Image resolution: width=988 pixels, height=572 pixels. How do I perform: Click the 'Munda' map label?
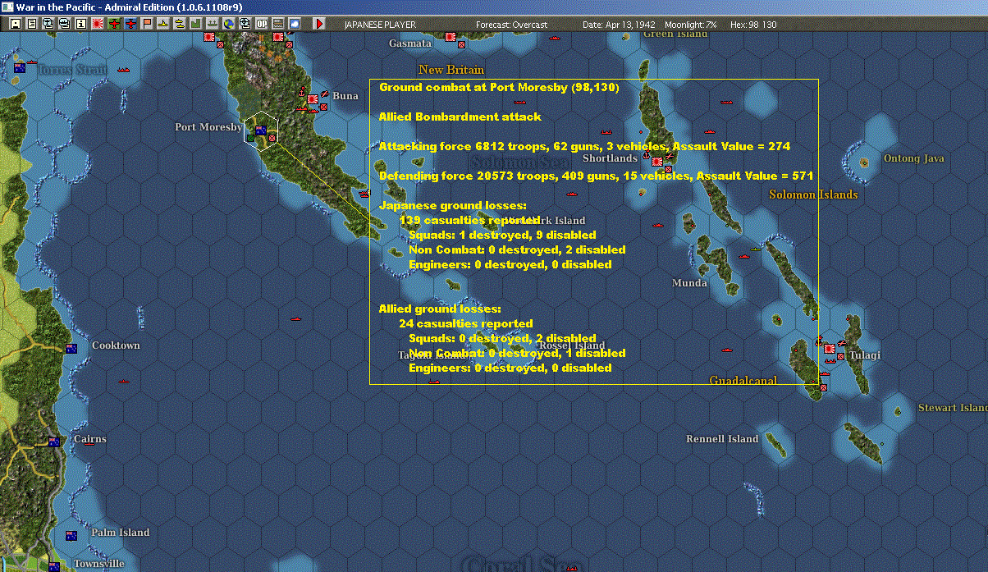click(689, 283)
